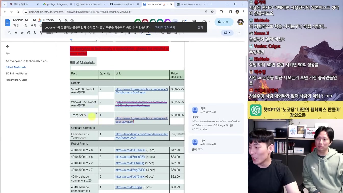Image resolution: width=343 pixels, height=193 pixels.
Task: Toggle the Chrome side panel
Action: (231, 12)
